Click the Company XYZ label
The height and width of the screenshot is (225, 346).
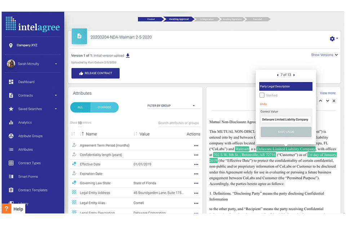(x=27, y=45)
